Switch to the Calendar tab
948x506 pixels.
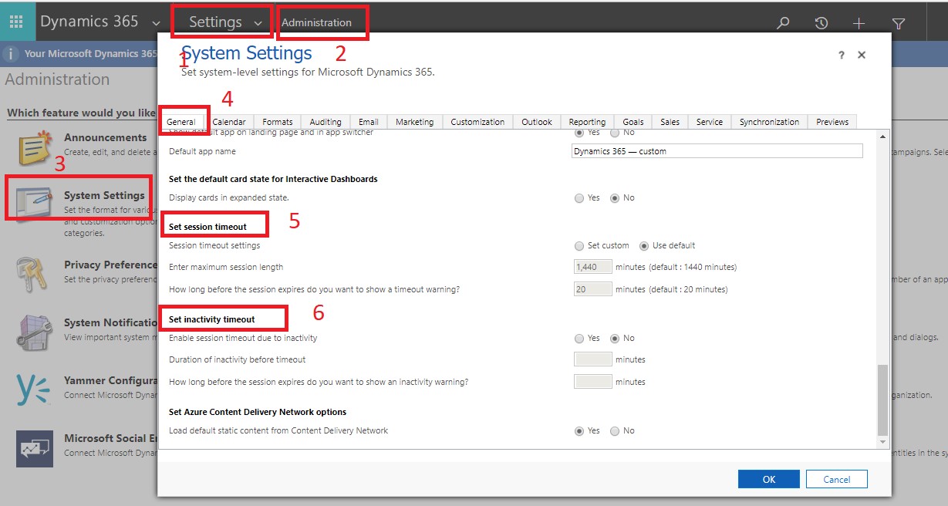229,122
